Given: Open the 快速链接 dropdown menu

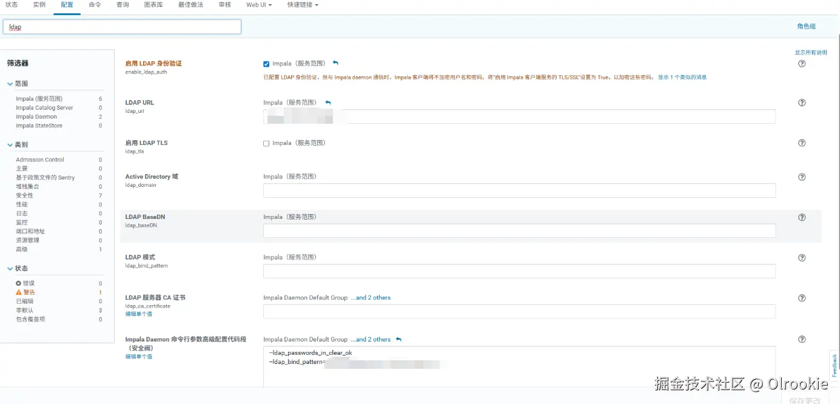Looking at the screenshot, I should click(x=303, y=5).
